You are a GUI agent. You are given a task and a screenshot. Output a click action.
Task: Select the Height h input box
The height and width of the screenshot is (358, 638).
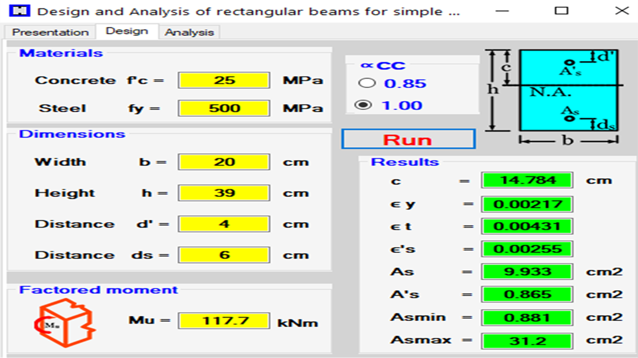(x=224, y=192)
